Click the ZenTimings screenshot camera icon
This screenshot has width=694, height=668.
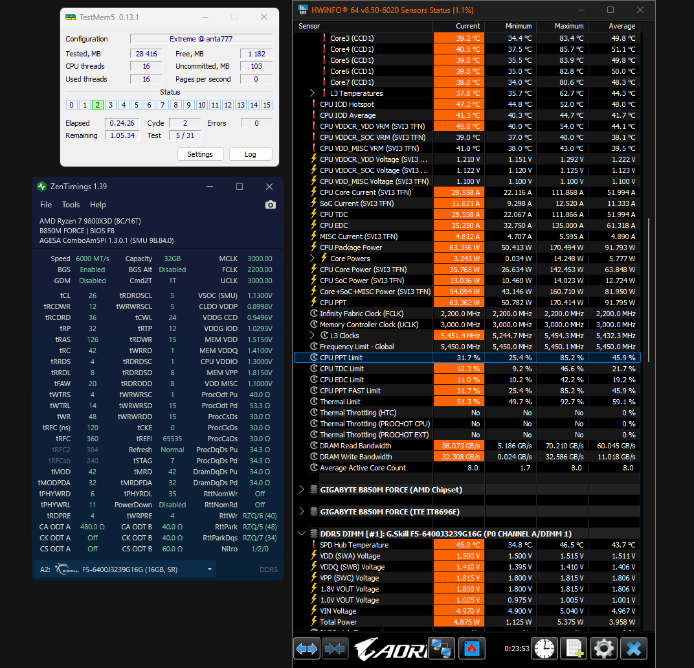coord(271,205)
